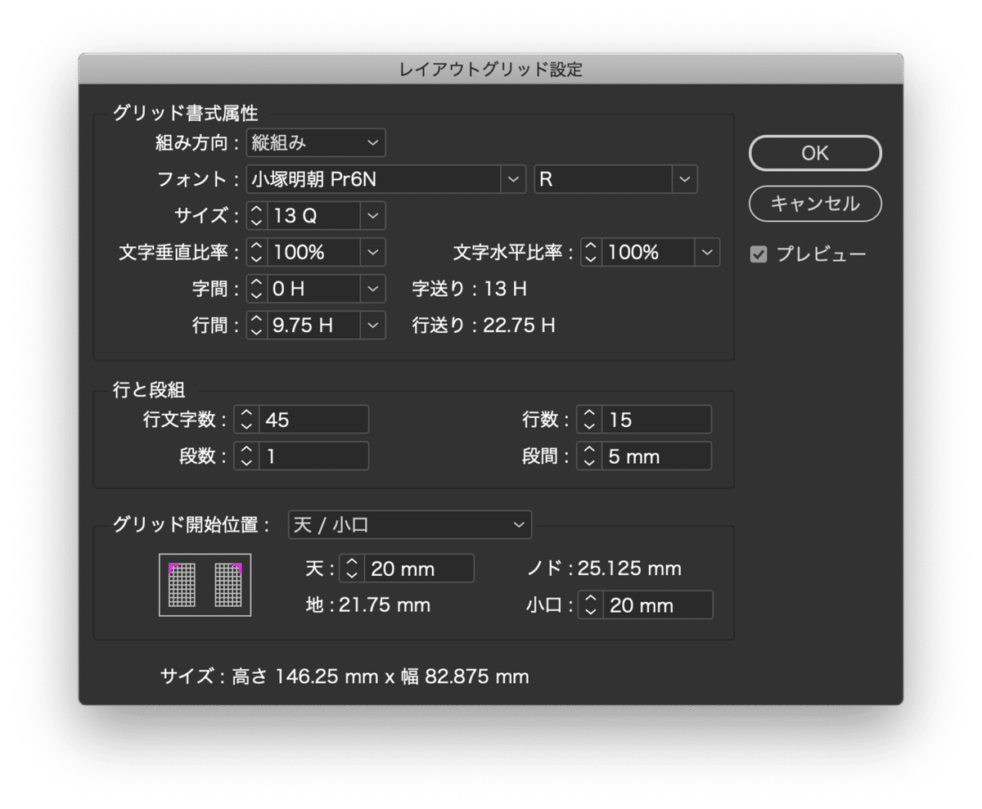Click the サイズ 高さ 146.25 mm summary text

345,676
